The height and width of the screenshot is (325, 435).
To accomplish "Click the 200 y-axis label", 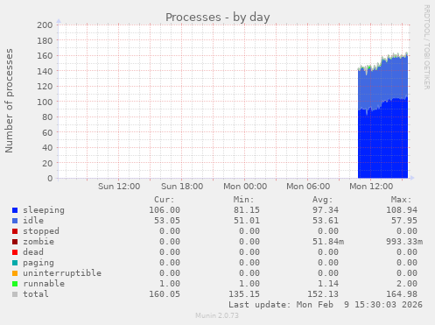I will 45,25.
